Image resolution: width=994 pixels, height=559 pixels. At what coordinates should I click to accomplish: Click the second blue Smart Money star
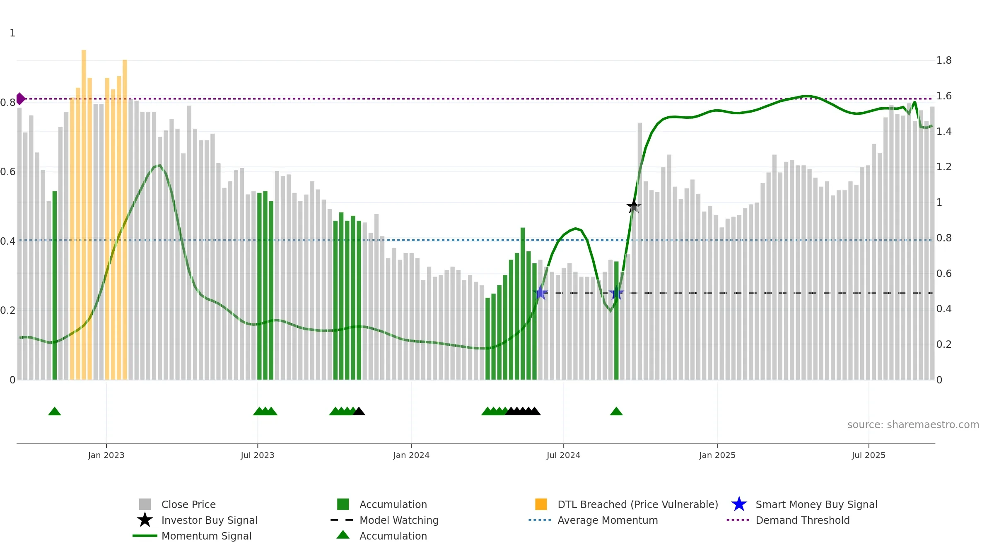pos(616,293)
